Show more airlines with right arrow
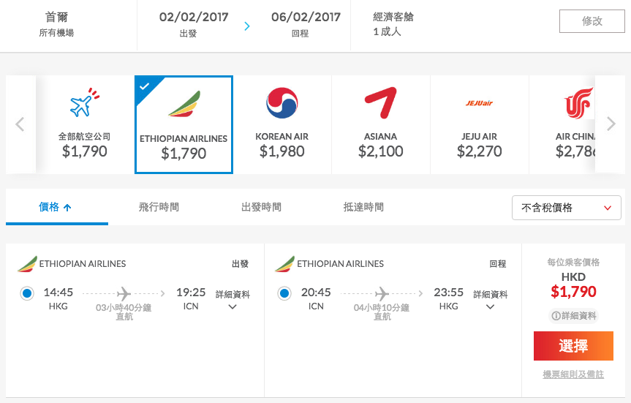 pos(611,124)
